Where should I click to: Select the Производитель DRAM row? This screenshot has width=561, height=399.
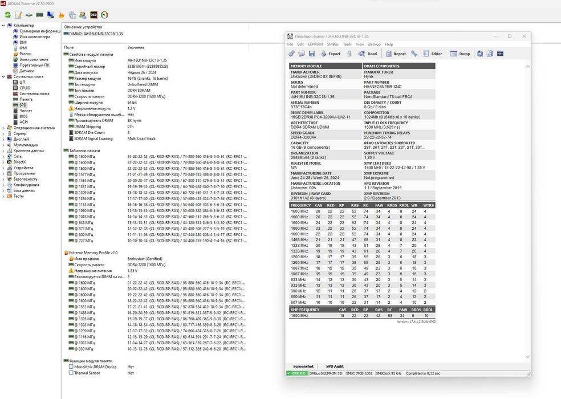[105, 121]
